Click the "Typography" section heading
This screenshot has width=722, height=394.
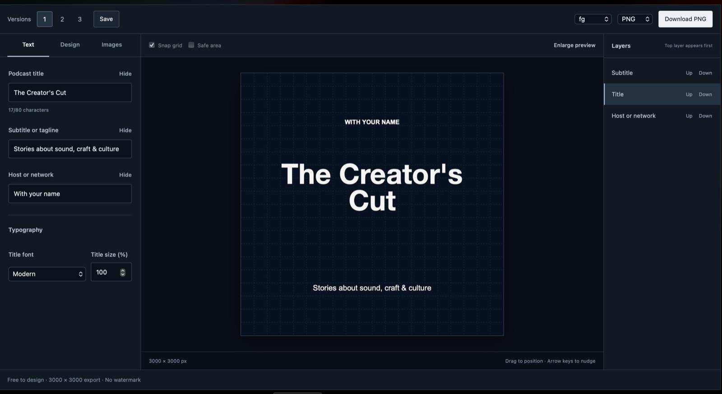(x=25, y=230)
